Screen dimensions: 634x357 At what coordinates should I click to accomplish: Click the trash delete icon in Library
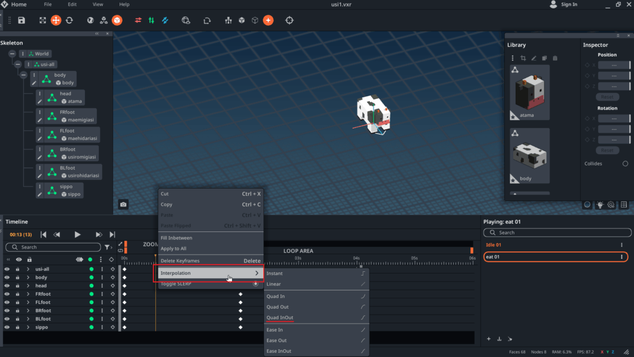tap(555, 58)
